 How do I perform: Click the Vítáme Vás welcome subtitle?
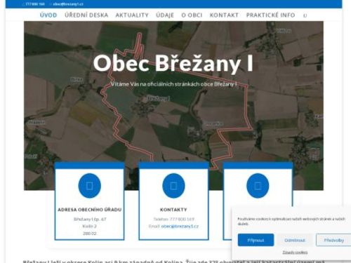(173, 84)
